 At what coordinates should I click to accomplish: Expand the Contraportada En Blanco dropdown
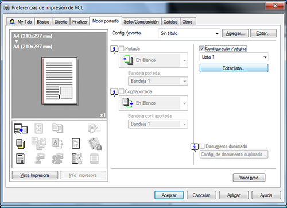tap(153, 103)
